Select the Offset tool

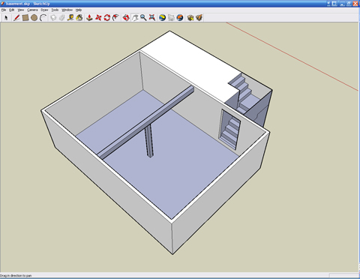(115, 18)
